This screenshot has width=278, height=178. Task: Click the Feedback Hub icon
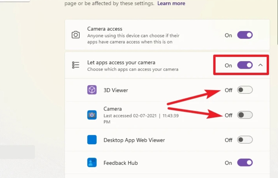[x=92, y=163]
